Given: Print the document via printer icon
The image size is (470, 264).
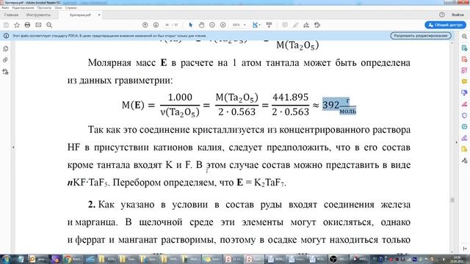Looking at the screenshot, I should click(28, 25).
